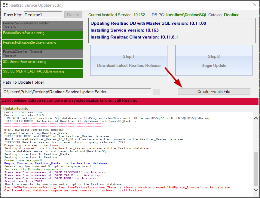Open folder browser with the ellipsis button
Image resolution: width=260 pixels, height=198 pixels.
[x=156, y=92]
